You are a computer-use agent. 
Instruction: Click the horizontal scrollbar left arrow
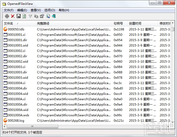pyautogui.click(x=4, y=127)
